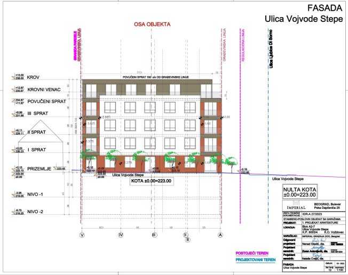348x275 pixels.
Task: Click the "1. PROJEKAT ARHITEKTURE" cell
Action: tap(320, 222)
